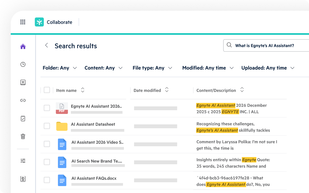Open the Recent clock icon in the sidebar

23,64
